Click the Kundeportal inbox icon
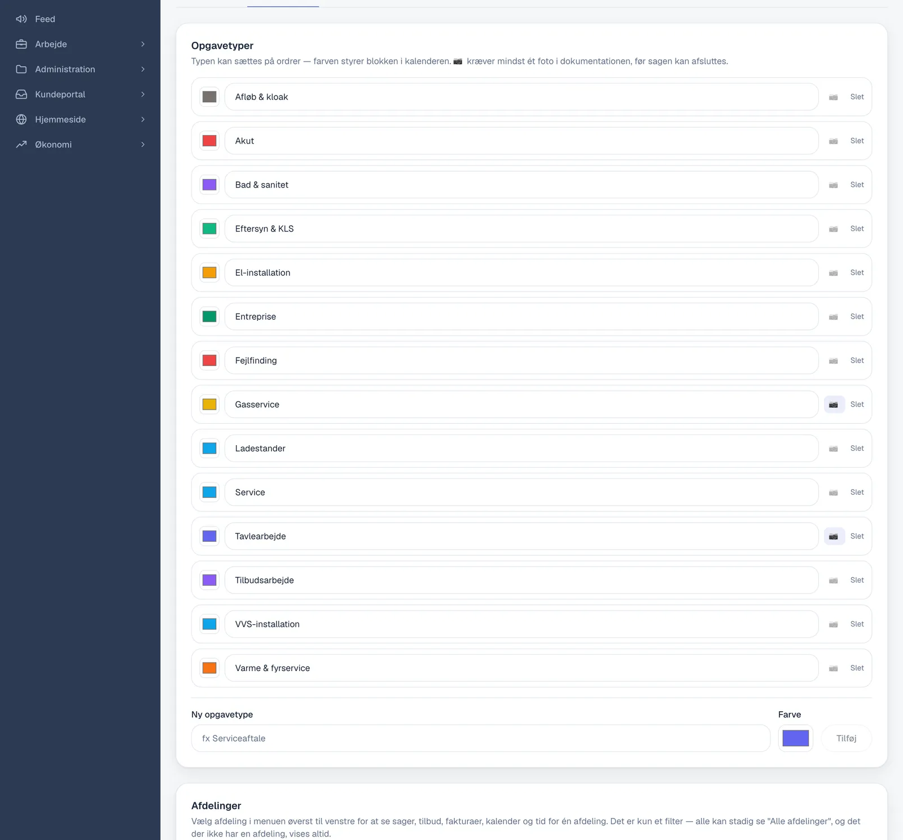The image size is (903, 840). point(21,94)
